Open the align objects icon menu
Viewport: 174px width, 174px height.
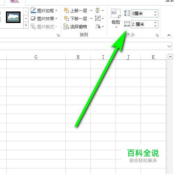(100, 10)
